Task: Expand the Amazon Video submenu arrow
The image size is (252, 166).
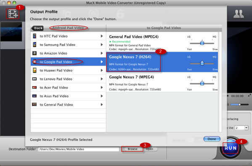Action: tap(102, 53)
